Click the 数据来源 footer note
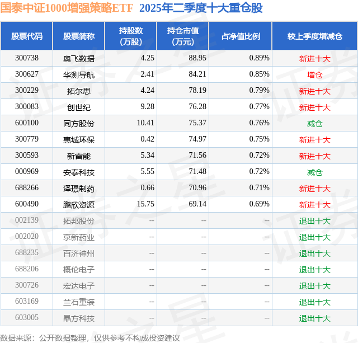Screen dimensions: 358x343 point(89,338)
